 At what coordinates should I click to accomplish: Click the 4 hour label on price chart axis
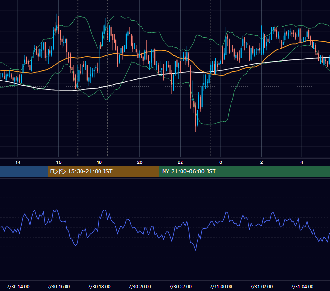point(302,162)
